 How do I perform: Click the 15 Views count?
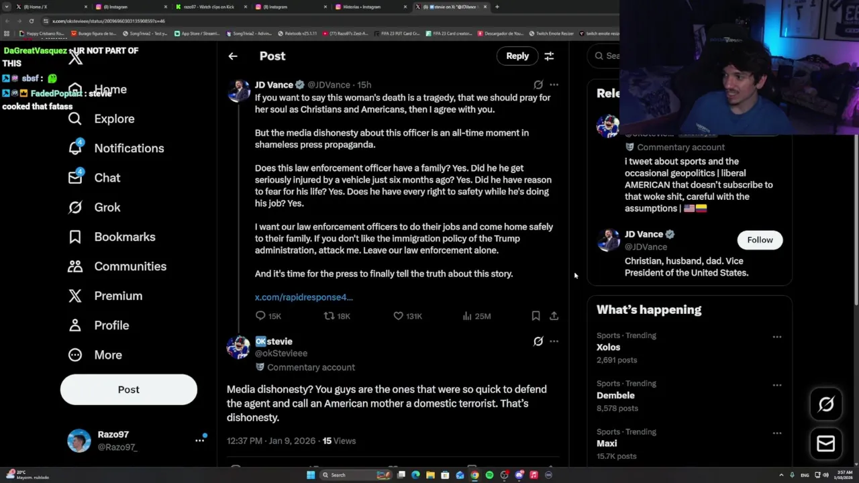pos(339,441)
